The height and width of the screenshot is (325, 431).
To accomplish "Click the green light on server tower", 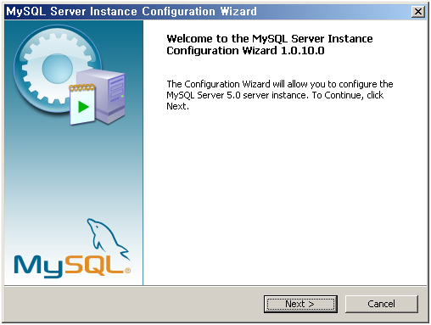I will pyautogui.click(x=122, y=96).
